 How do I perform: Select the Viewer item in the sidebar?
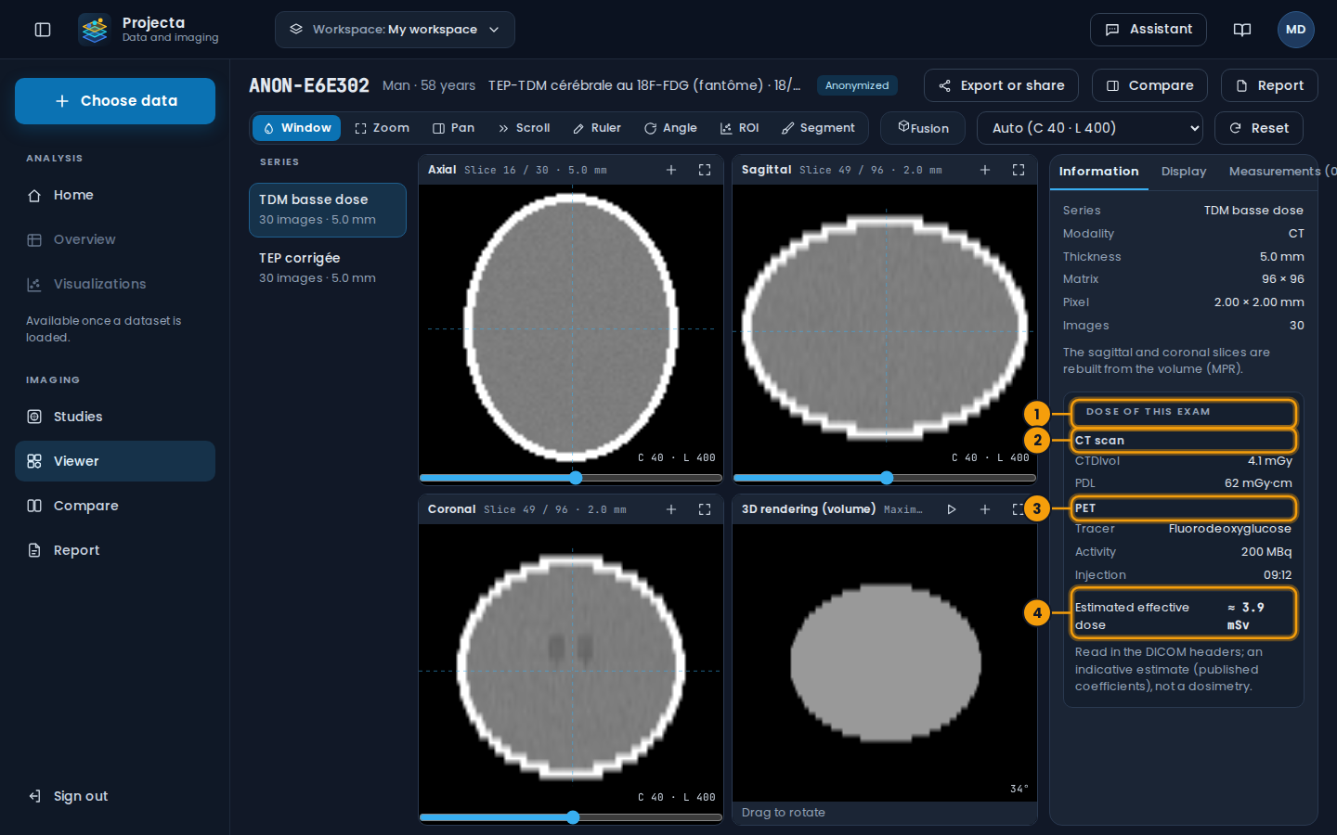[115, 461]
